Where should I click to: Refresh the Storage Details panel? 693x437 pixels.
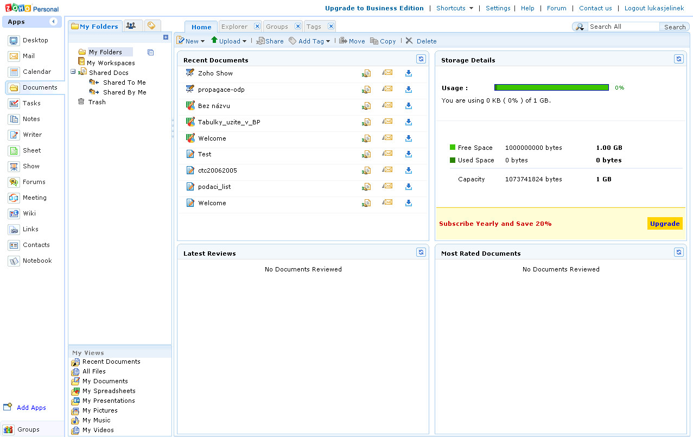(678, 59)
